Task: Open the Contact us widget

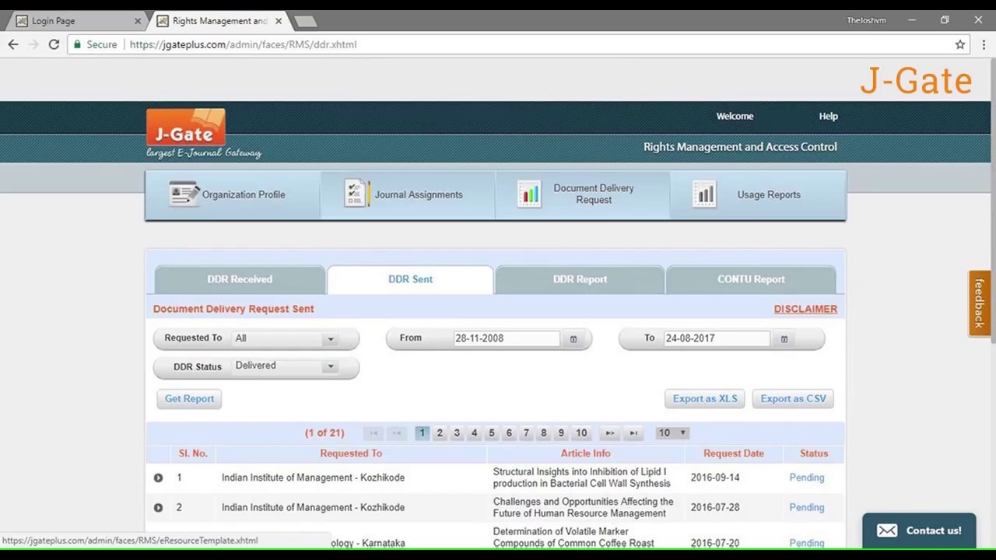Action: (x=919, y=530)
